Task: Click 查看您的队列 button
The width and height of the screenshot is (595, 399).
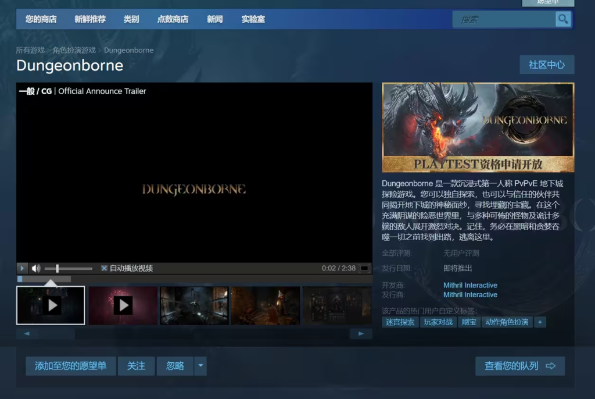Action: click(520, 366)
